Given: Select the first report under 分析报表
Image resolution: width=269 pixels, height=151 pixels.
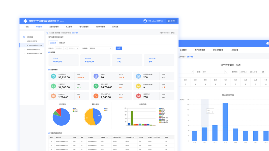Looking at the screenshot, I should pos(32,41).
